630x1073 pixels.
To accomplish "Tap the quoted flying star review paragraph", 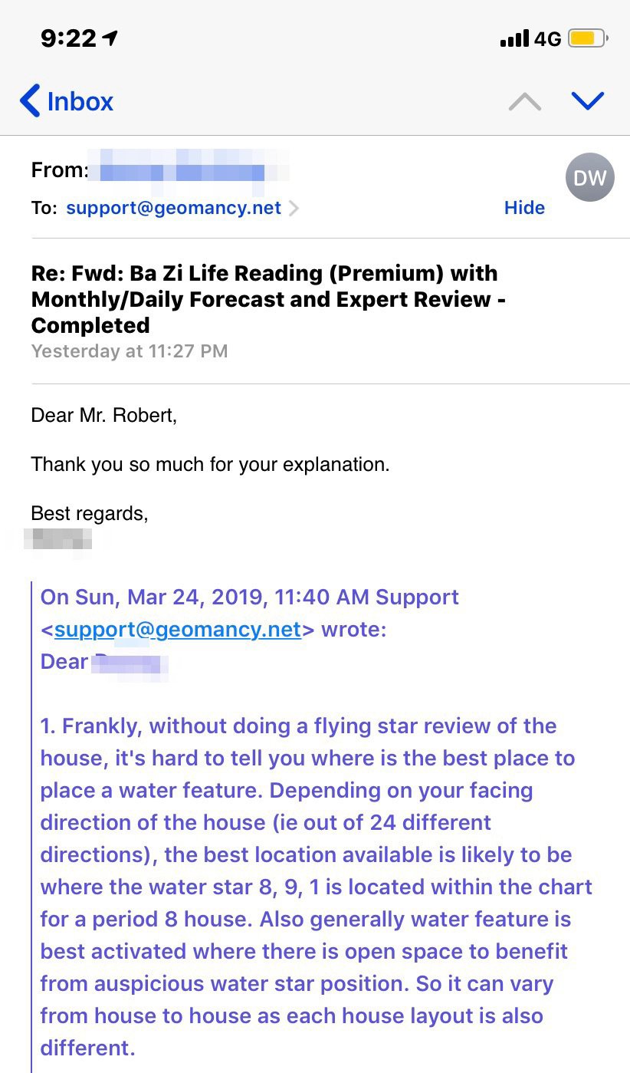I will pyautogui.click(x=314, y=886).
